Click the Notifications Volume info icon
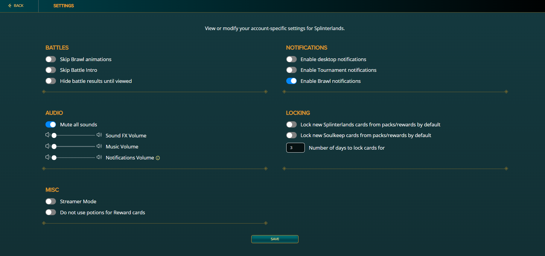 point(158,158)
